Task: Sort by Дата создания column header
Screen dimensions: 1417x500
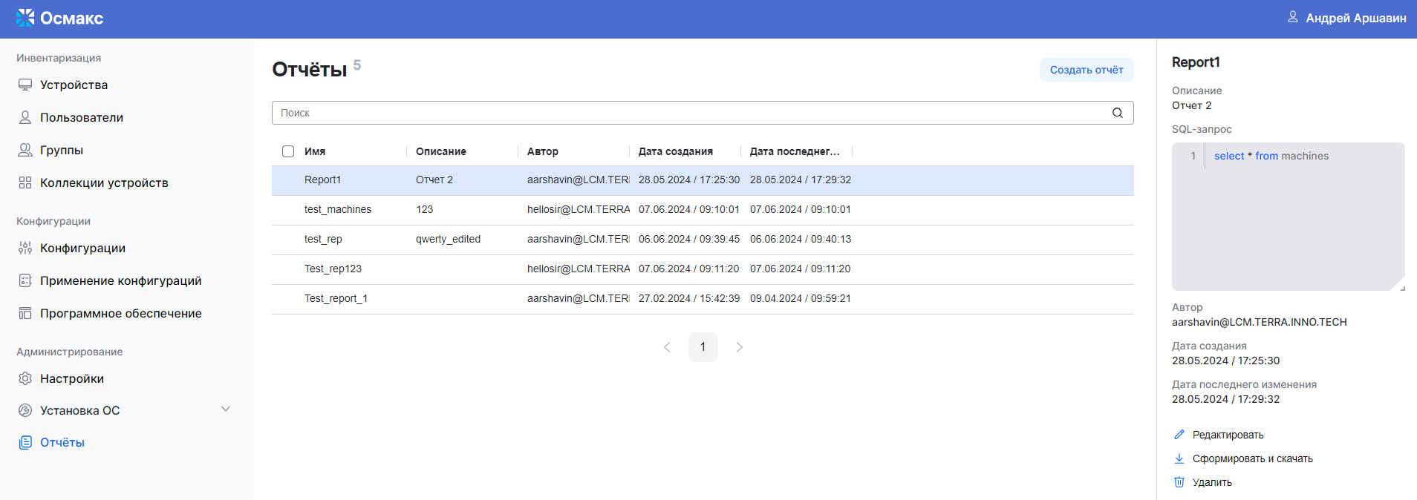Action: coord(675,151)
